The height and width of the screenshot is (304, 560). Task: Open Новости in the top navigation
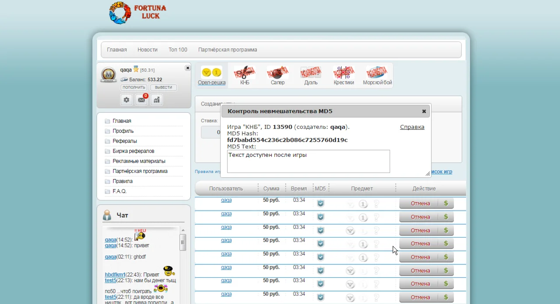point(147,50)
